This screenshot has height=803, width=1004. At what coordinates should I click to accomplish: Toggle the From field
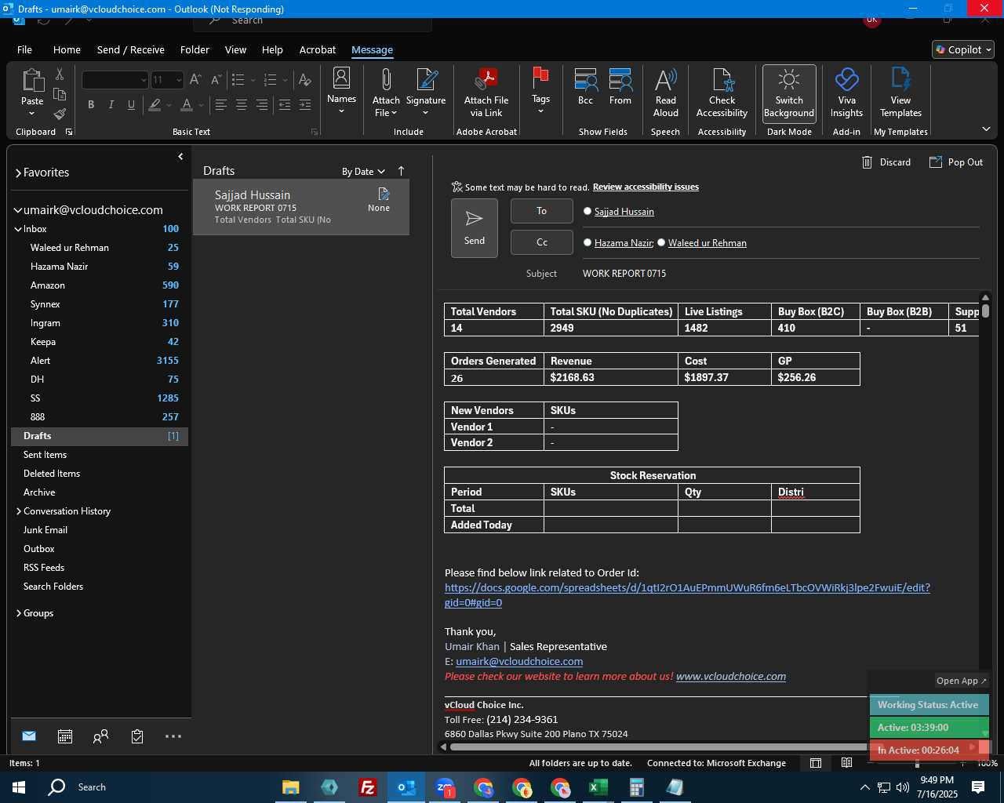620,86
